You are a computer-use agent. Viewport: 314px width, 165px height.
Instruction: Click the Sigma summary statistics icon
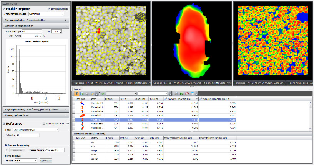(76, 93)
